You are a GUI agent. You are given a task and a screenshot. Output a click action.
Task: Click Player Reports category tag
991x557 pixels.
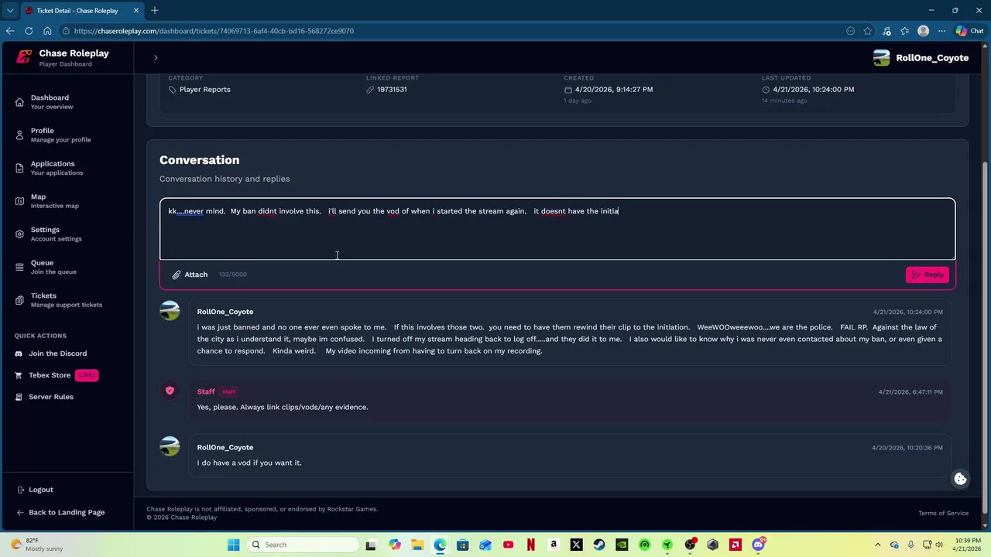204,90
